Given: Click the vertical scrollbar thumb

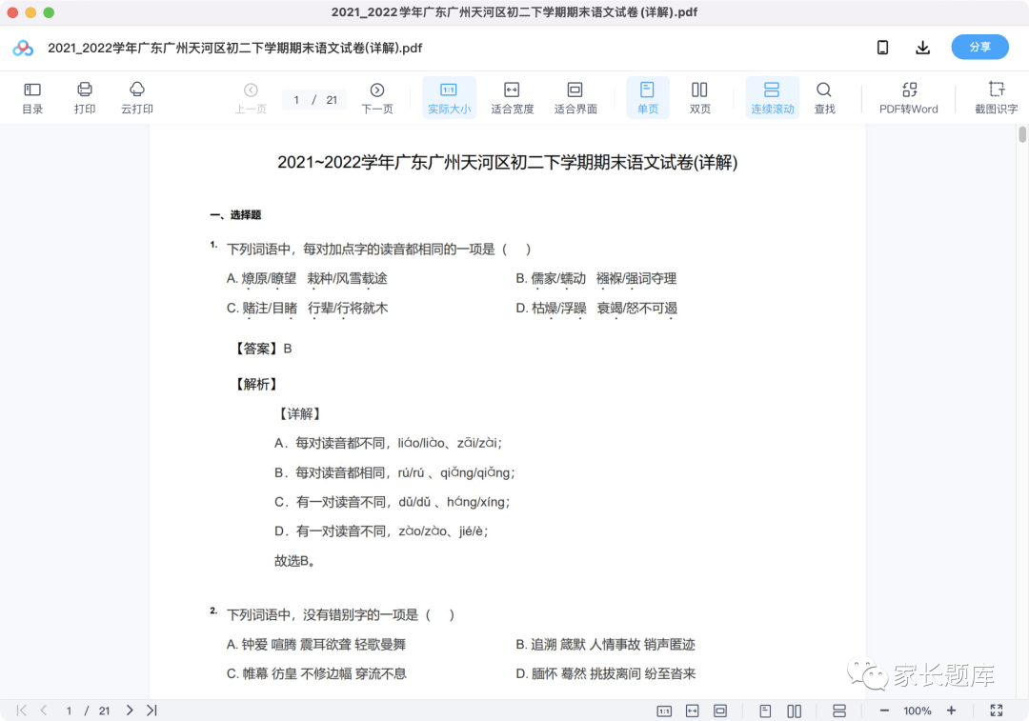Looking at the screenshot, I should [1022, 134].
